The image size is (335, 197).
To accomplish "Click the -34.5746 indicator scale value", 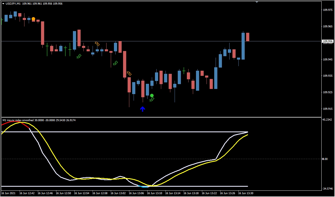I will 328,188.
